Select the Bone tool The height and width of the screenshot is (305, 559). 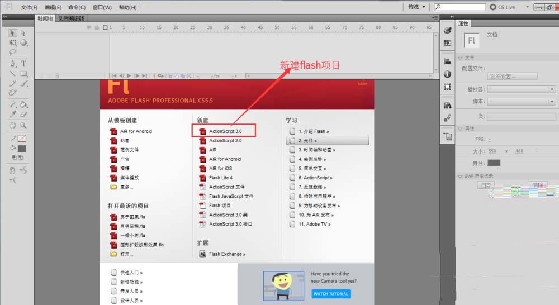coord(12,104)
